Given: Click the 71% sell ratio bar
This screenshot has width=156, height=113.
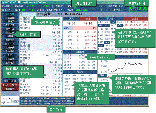Looking at the screenshot, I should [x=85, y=28].
